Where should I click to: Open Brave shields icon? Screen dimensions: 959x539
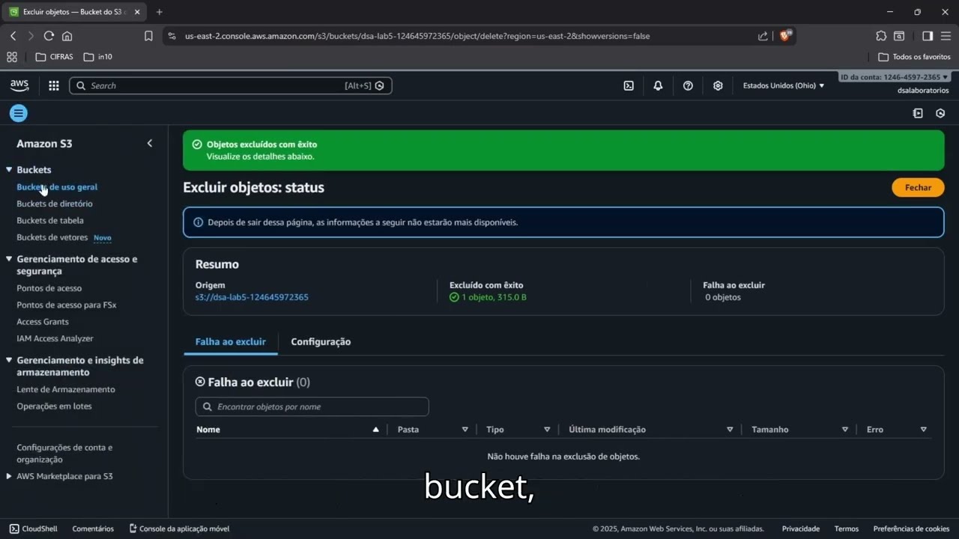pos(785,35)
